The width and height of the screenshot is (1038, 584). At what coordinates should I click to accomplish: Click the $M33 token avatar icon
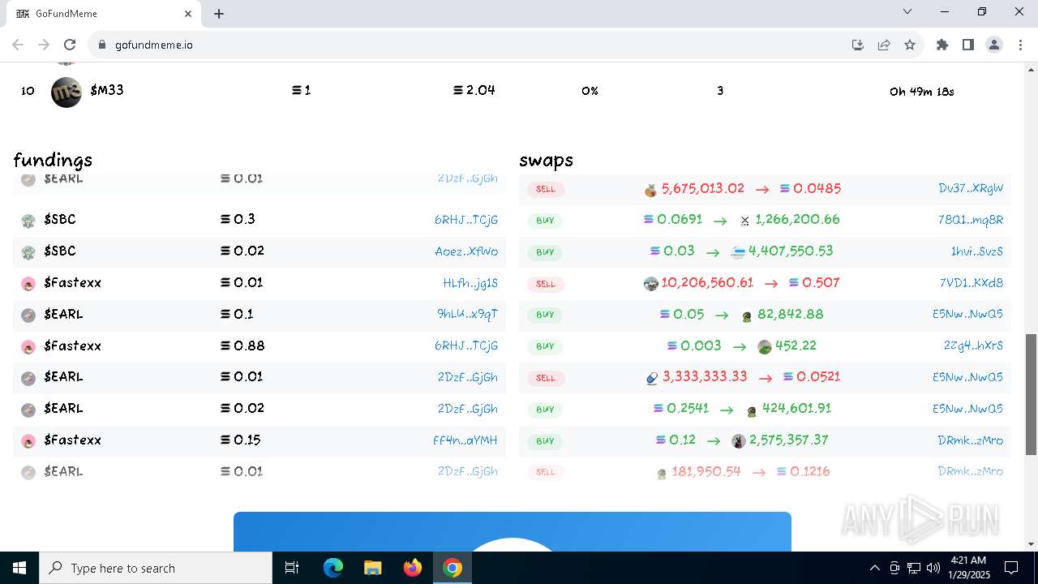point(66,92)
